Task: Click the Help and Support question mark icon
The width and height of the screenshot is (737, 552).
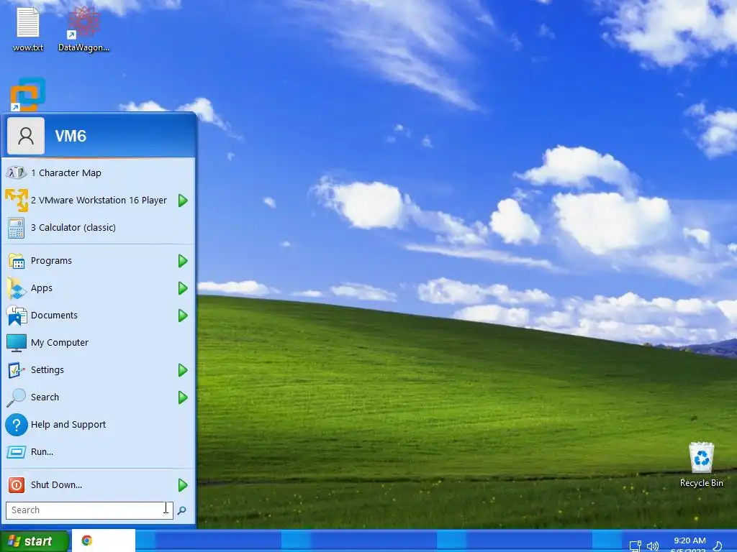Action: coord(17,425)
